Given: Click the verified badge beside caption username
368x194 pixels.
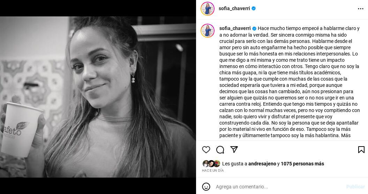Looking at the screenshot, I should 254,28.
